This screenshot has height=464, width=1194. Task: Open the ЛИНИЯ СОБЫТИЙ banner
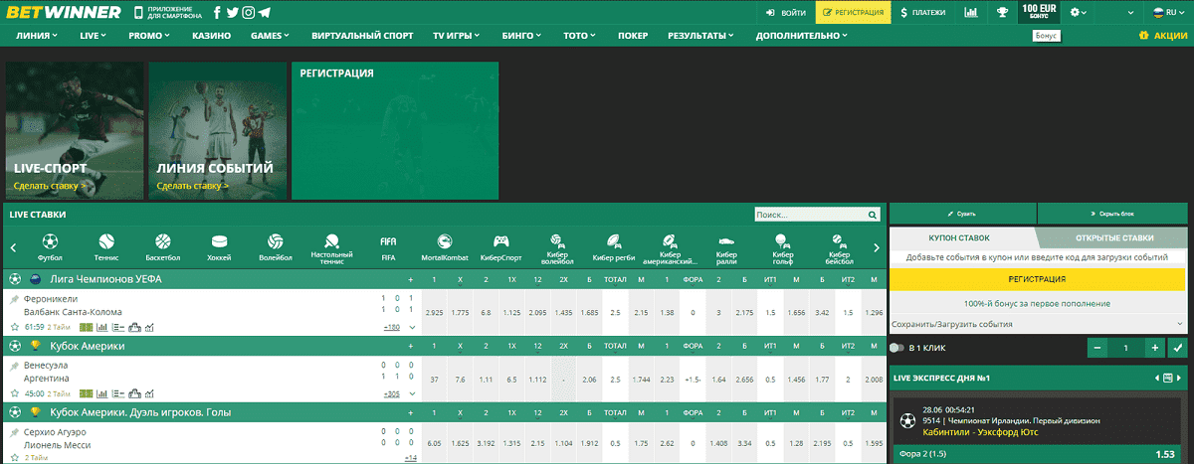pos(218,130)
